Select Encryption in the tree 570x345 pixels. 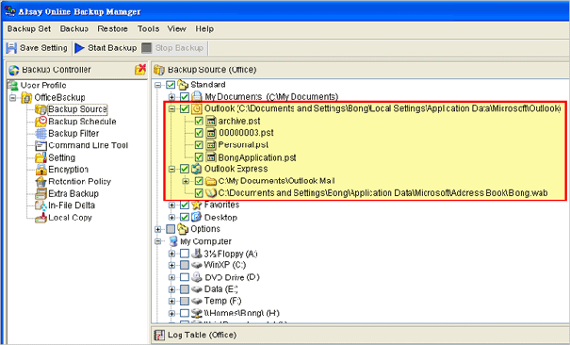(x=69, y=170)
